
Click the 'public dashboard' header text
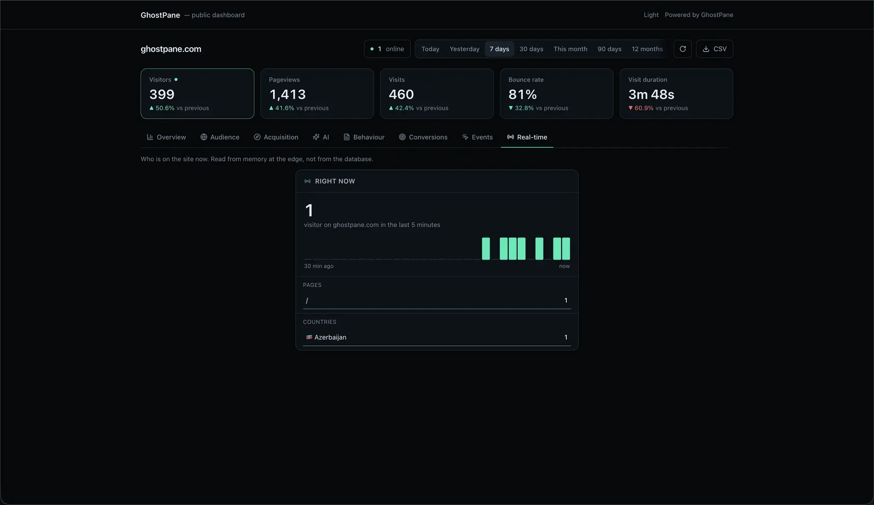(218, 15)
